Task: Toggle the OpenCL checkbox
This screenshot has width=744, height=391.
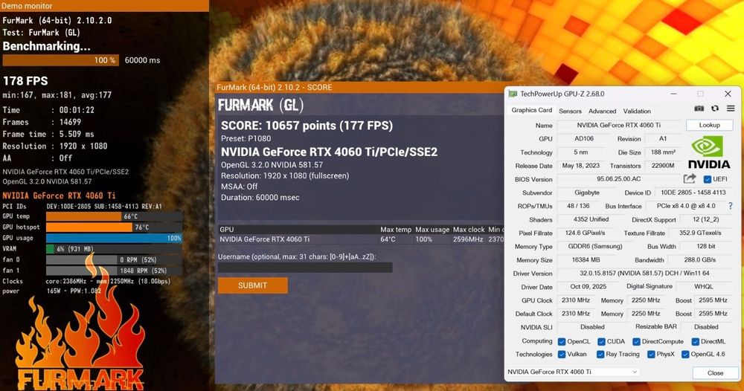Action: [x=562, y=342]
